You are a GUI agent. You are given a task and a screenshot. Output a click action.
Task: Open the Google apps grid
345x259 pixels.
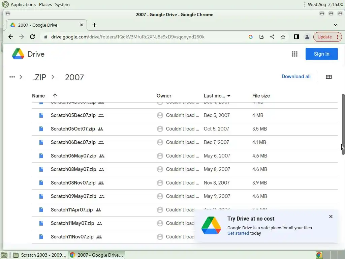point(295,54)
